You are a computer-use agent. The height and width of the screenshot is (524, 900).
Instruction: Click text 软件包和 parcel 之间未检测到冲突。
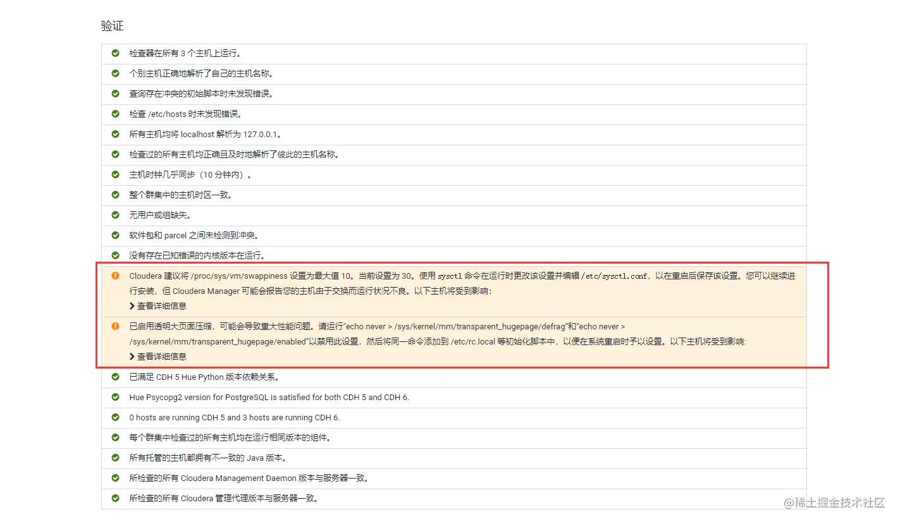point(194,236)
